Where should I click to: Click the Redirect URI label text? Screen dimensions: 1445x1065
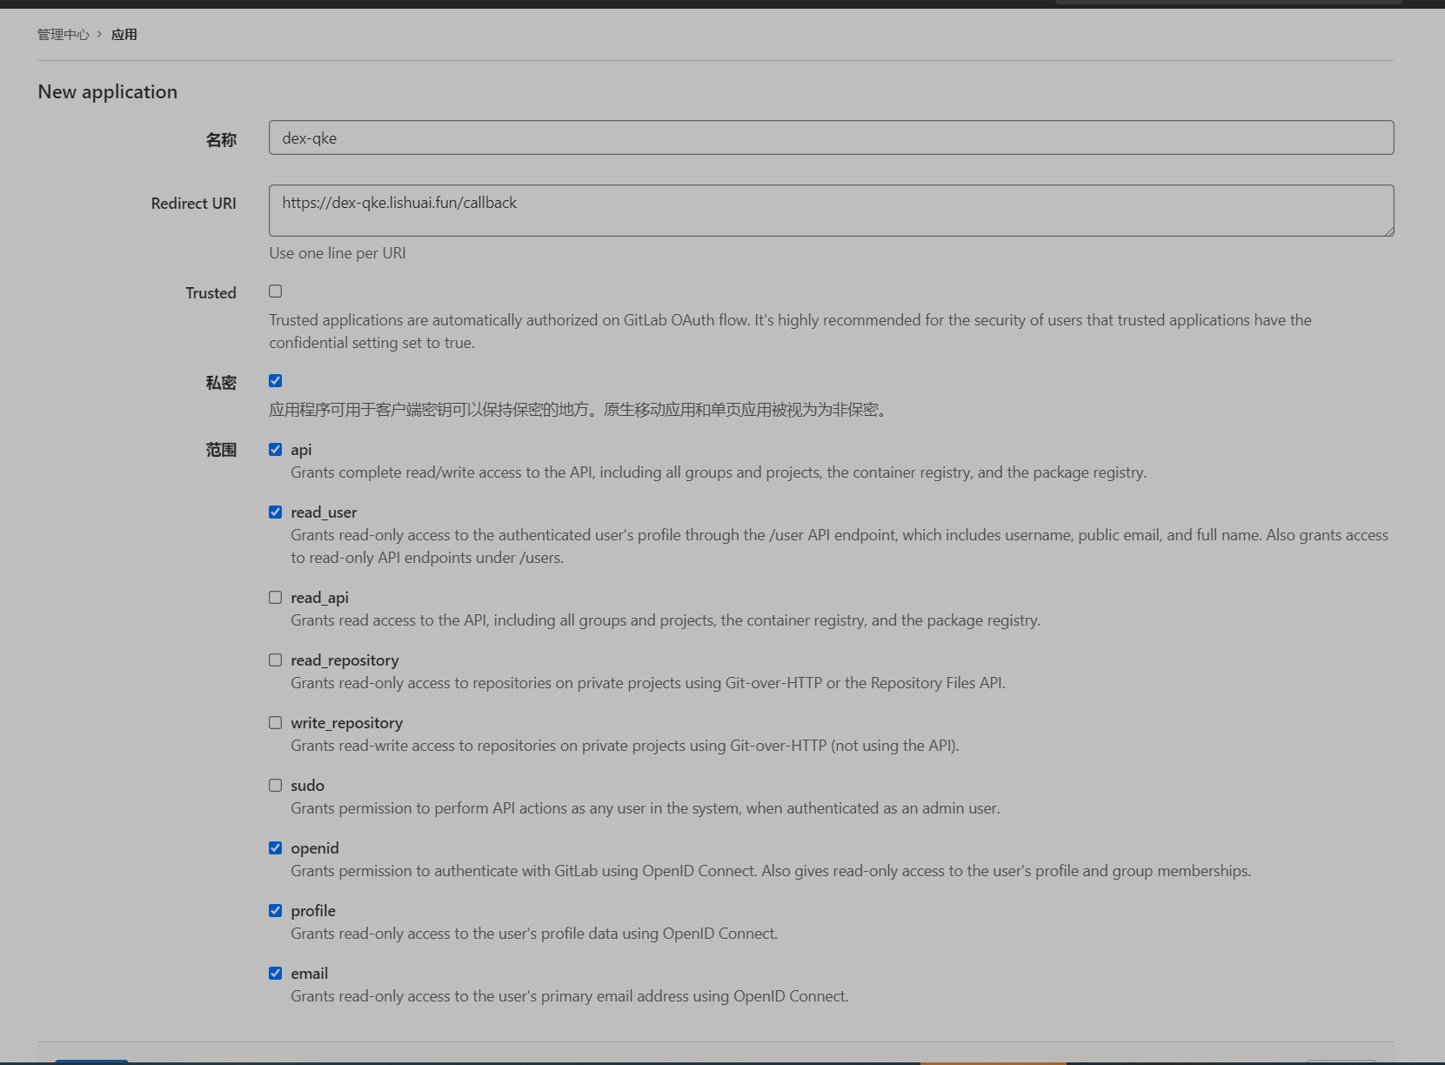(x=193, y=204)
